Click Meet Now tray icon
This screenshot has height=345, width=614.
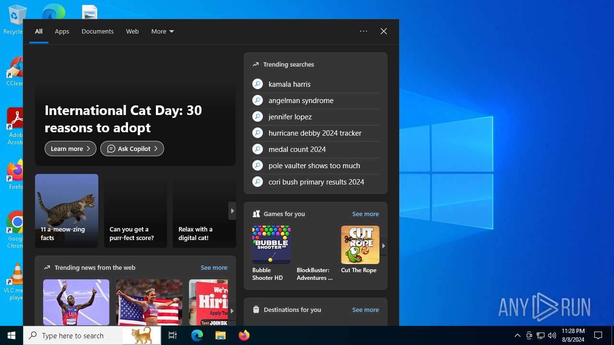pyautogui.click(x=529, y=335)
